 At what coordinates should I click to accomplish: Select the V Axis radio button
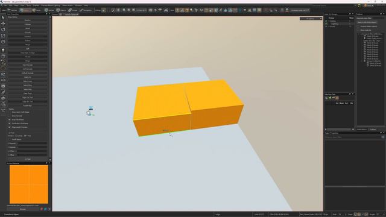[x=25, y=136]
